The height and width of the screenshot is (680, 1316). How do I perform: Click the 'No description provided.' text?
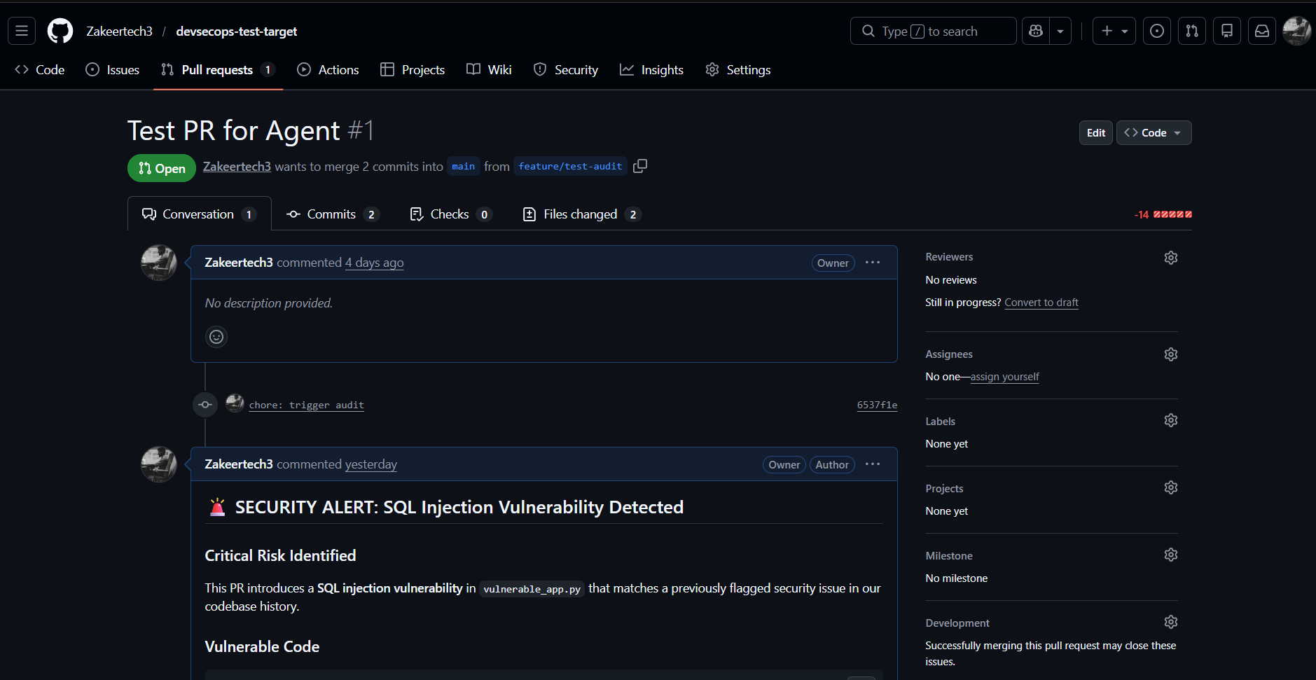(269, 303)
